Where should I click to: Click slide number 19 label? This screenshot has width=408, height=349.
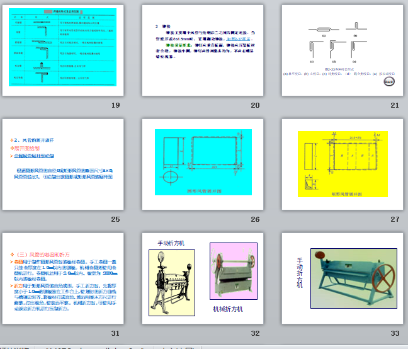point(115,105)
